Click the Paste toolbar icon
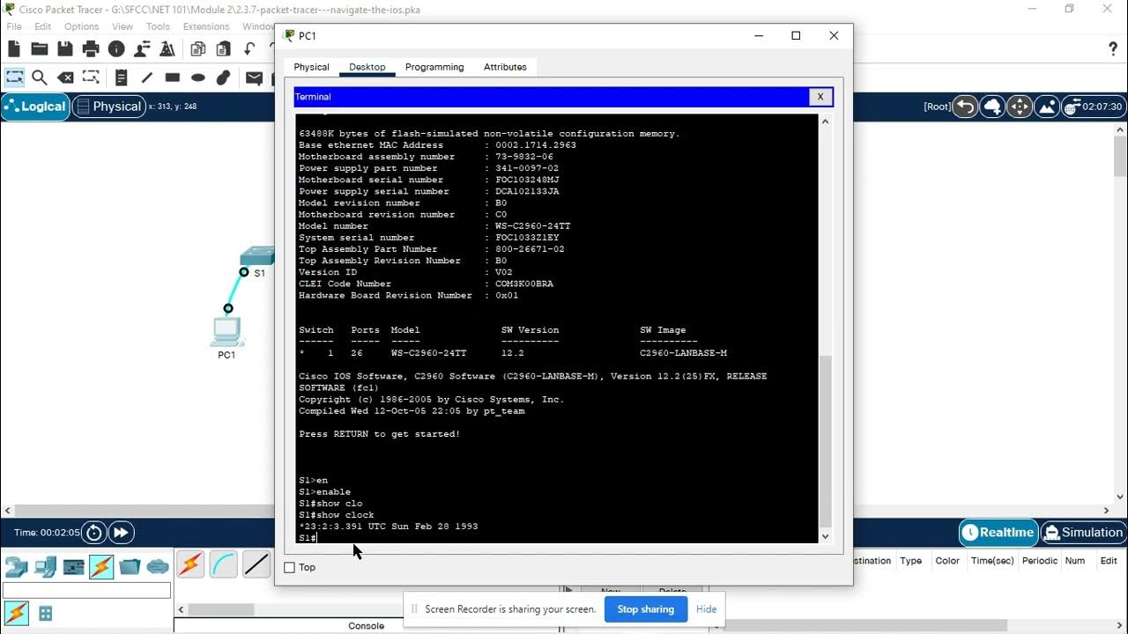 223,49
